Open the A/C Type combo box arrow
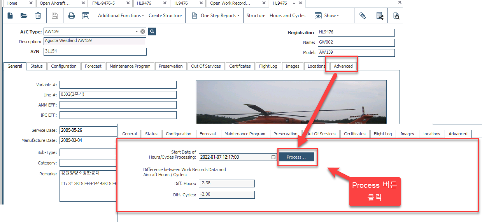The image size is (482, 222). point(137,31)
